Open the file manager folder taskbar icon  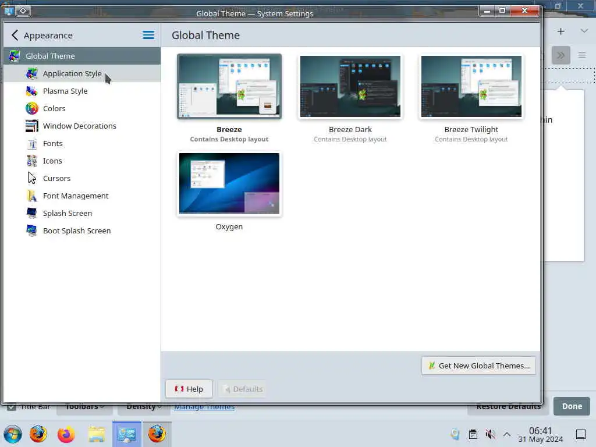(x=97, y=434)
